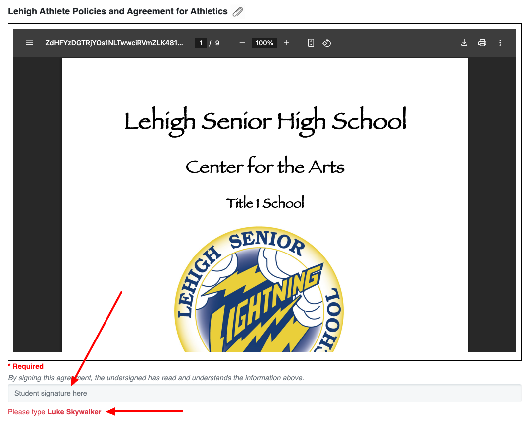This screenshot has width=530, height=424.
Task: Print the PDF document
Action: 482,43
